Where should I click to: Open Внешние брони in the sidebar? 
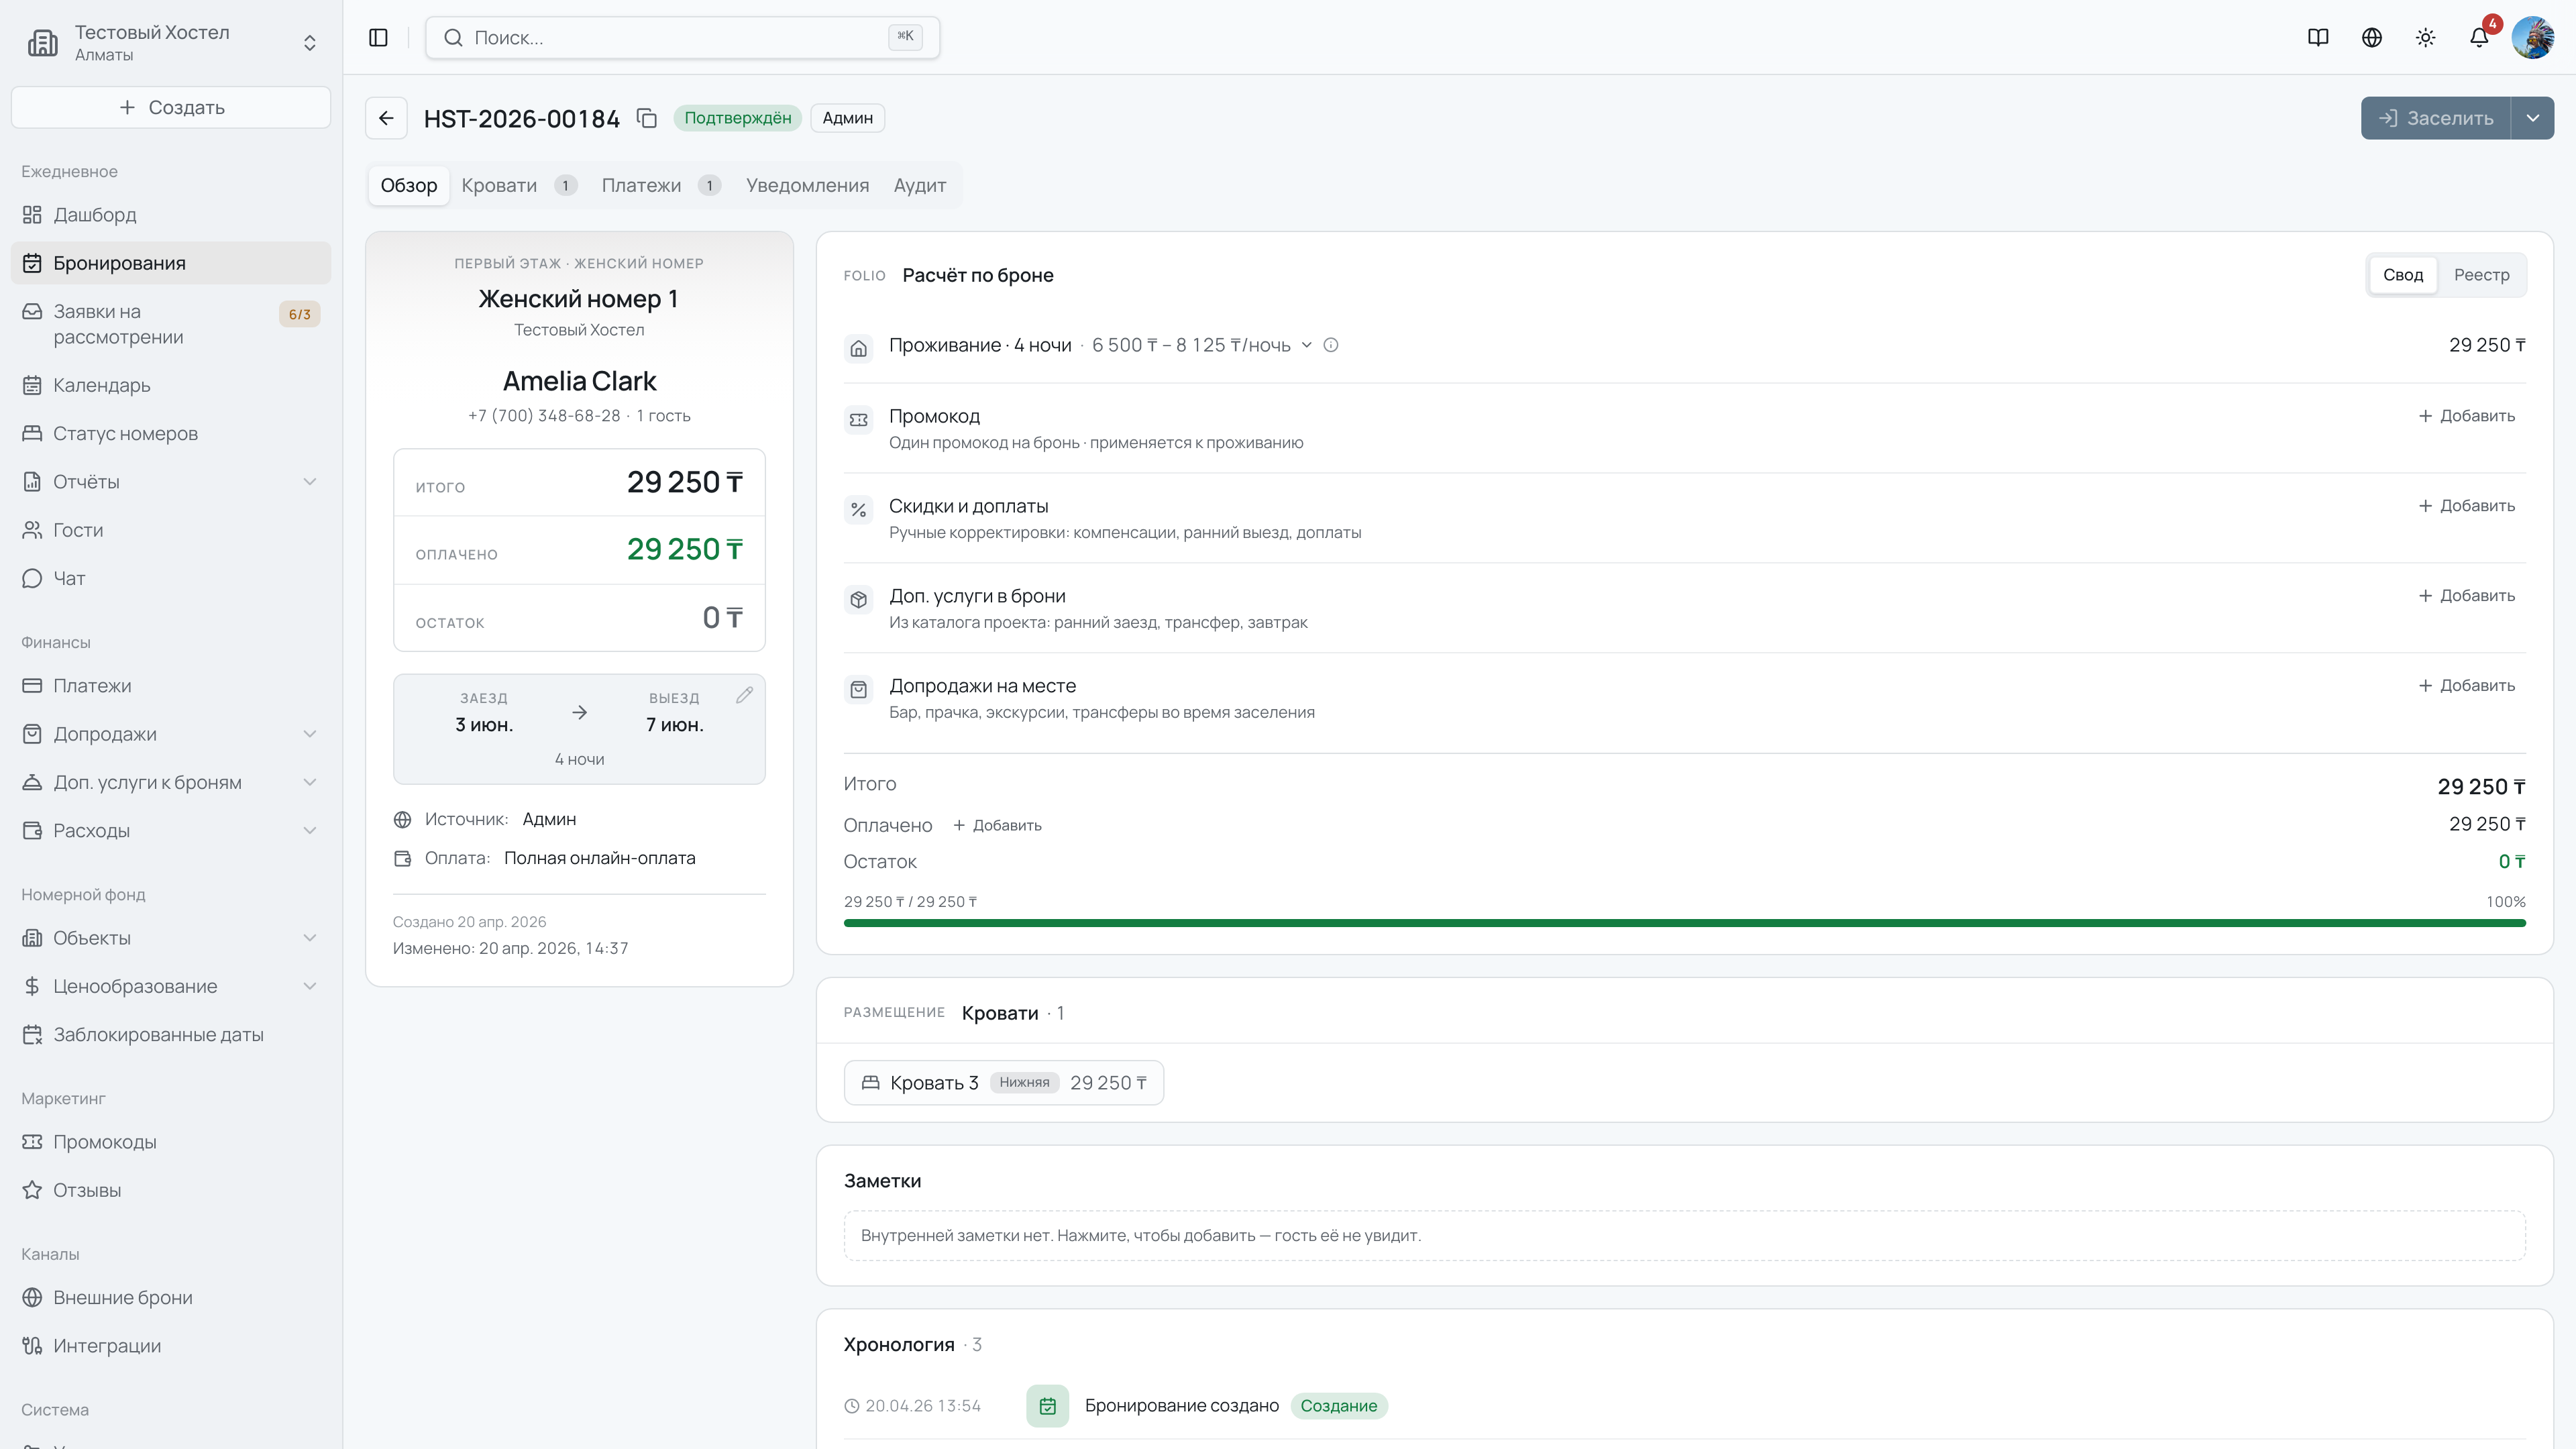pyautogui.click(x=171, y=1297)
